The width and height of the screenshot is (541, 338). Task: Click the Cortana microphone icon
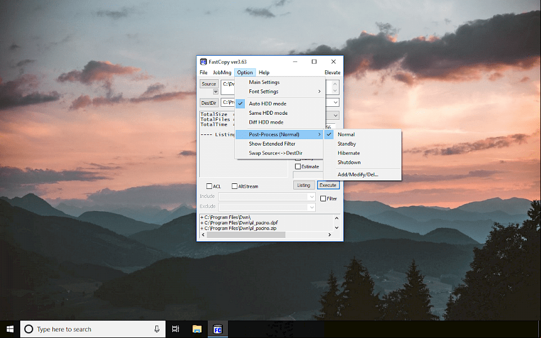pos(157,329)
